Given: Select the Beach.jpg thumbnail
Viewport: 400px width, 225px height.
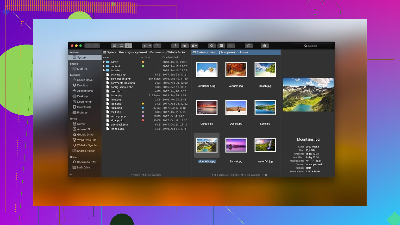Looking at the screenshot, I should pos(265,70).
